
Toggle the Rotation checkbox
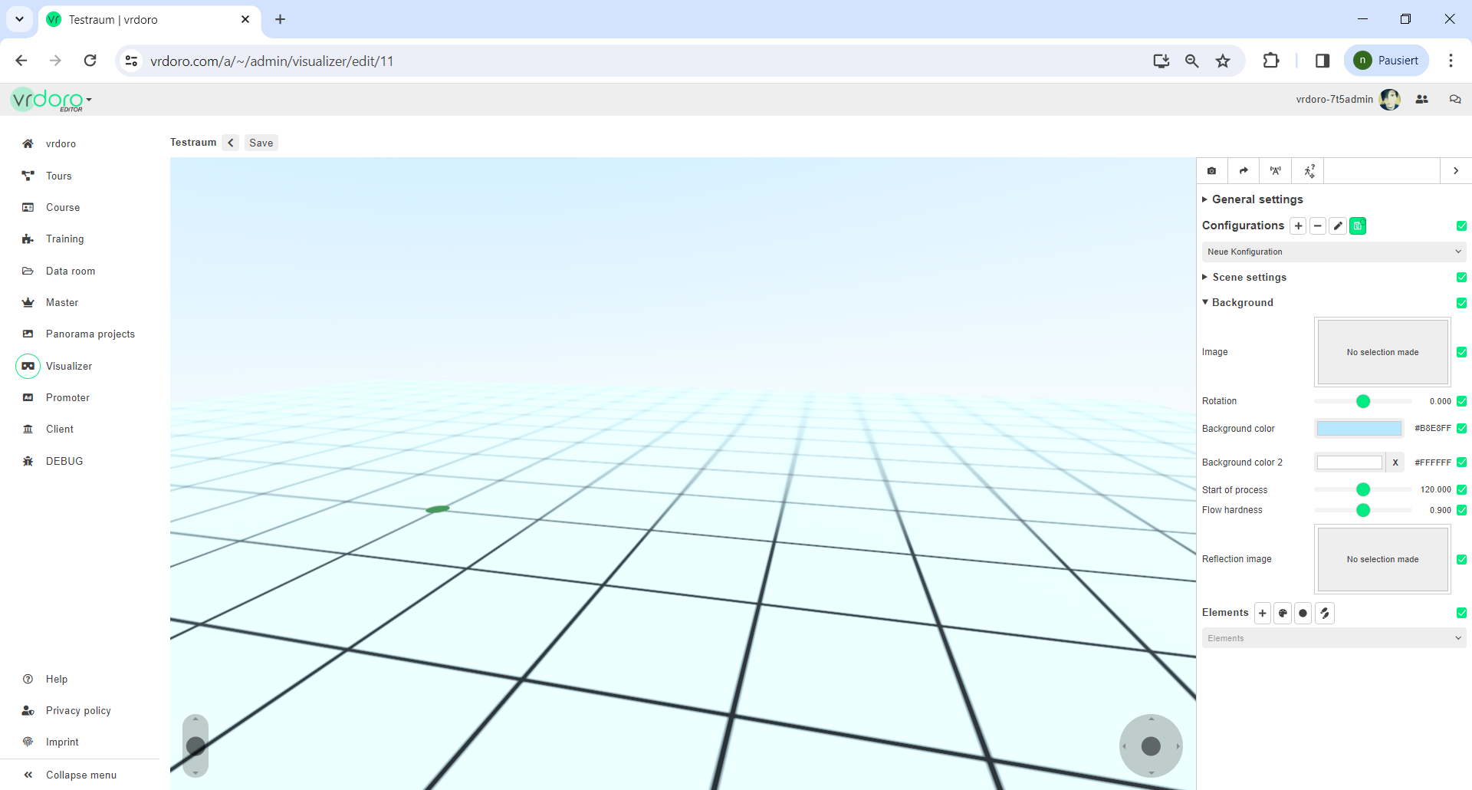coord(1461,401)
